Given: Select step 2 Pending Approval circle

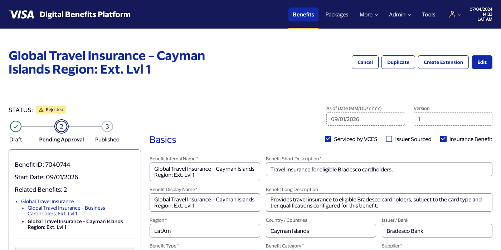Looking at the screenshot, I should point(62,126).
